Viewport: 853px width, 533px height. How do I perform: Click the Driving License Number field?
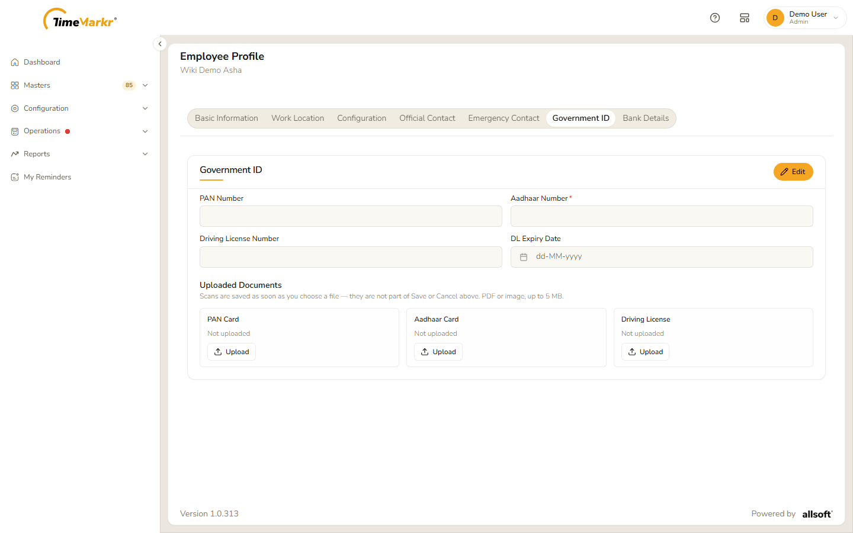coord(351,257)
